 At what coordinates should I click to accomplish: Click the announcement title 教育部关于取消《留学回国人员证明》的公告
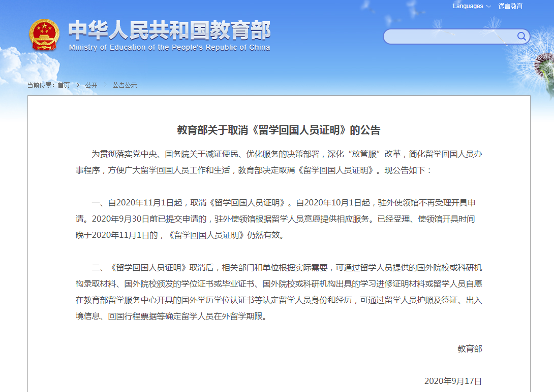pyautogui.click(x=279, y=130)
